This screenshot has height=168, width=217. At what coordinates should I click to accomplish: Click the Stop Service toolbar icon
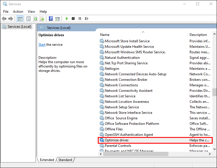[x=73, y=19]
